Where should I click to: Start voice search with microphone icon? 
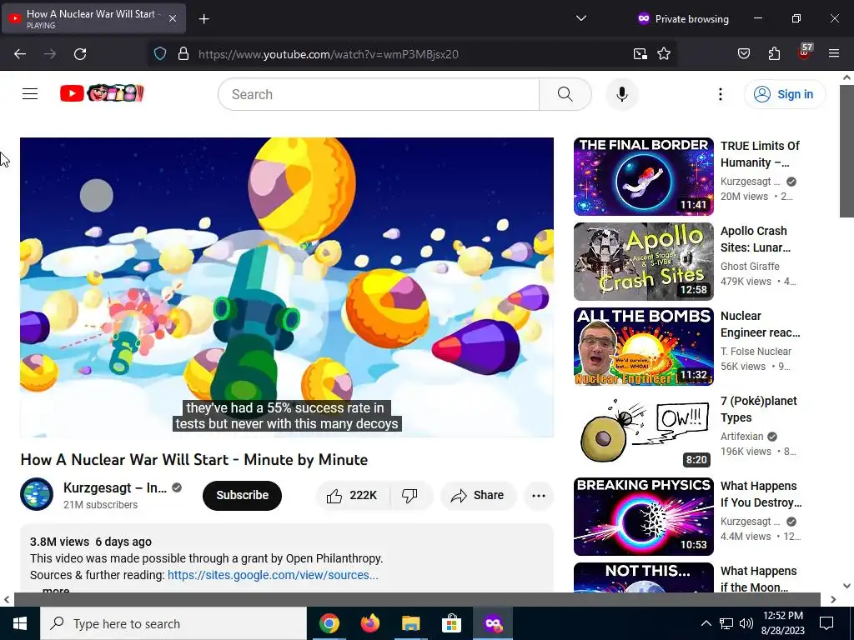coord(622,94)
